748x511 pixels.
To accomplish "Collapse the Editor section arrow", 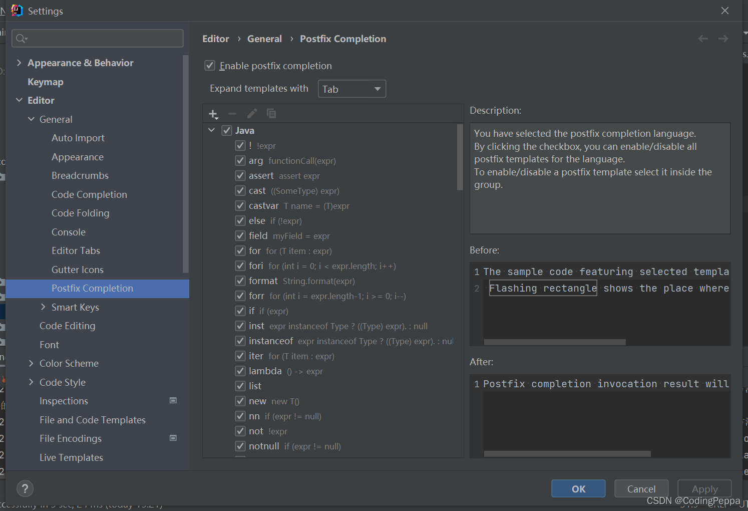I will click(19, 100).
